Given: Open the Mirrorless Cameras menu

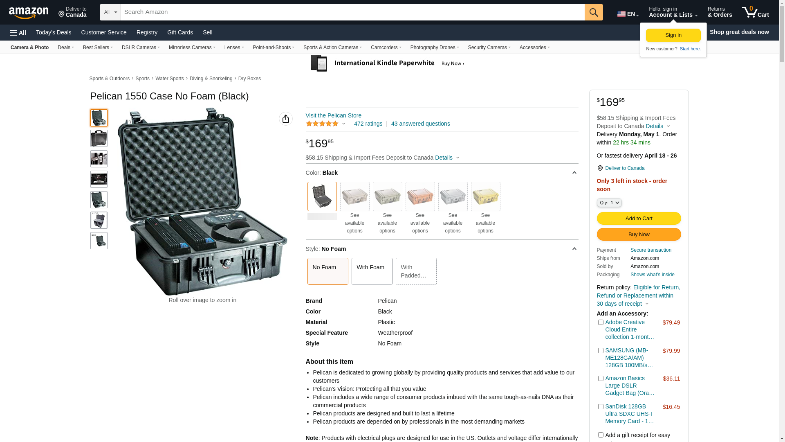Looking at the screenshot, I should point(192,47).
